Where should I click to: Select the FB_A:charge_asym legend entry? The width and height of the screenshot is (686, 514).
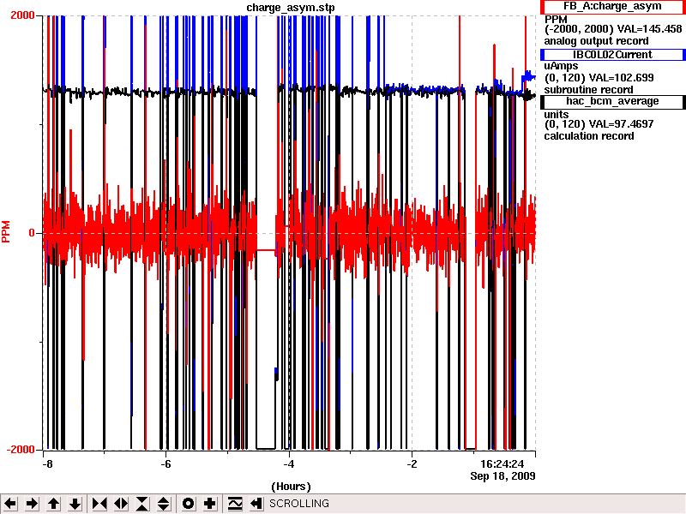pos(612,7)
